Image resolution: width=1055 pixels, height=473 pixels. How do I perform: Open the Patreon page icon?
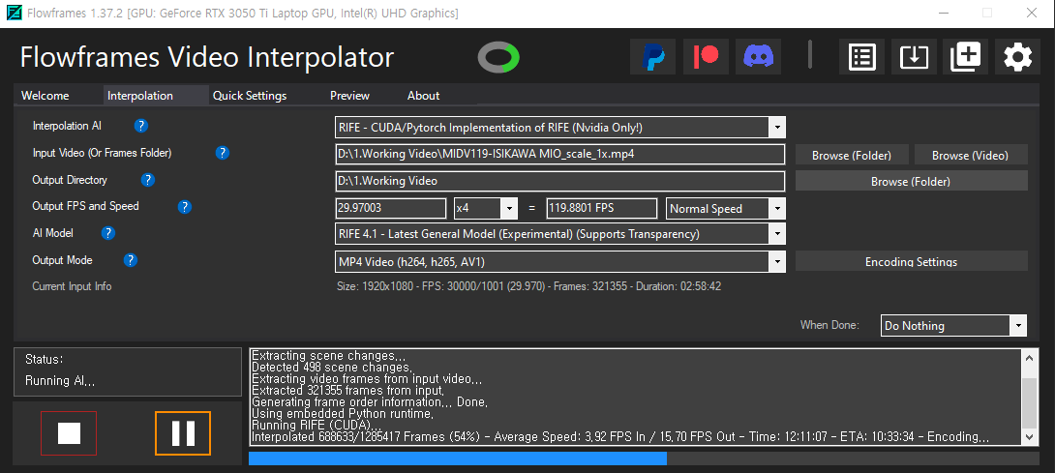[x=706, y=56]
